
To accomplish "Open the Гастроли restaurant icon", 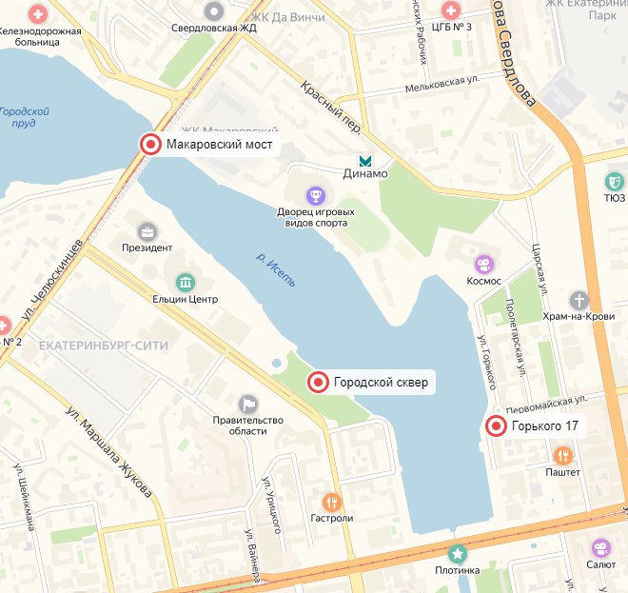I will tap(332, 502).
